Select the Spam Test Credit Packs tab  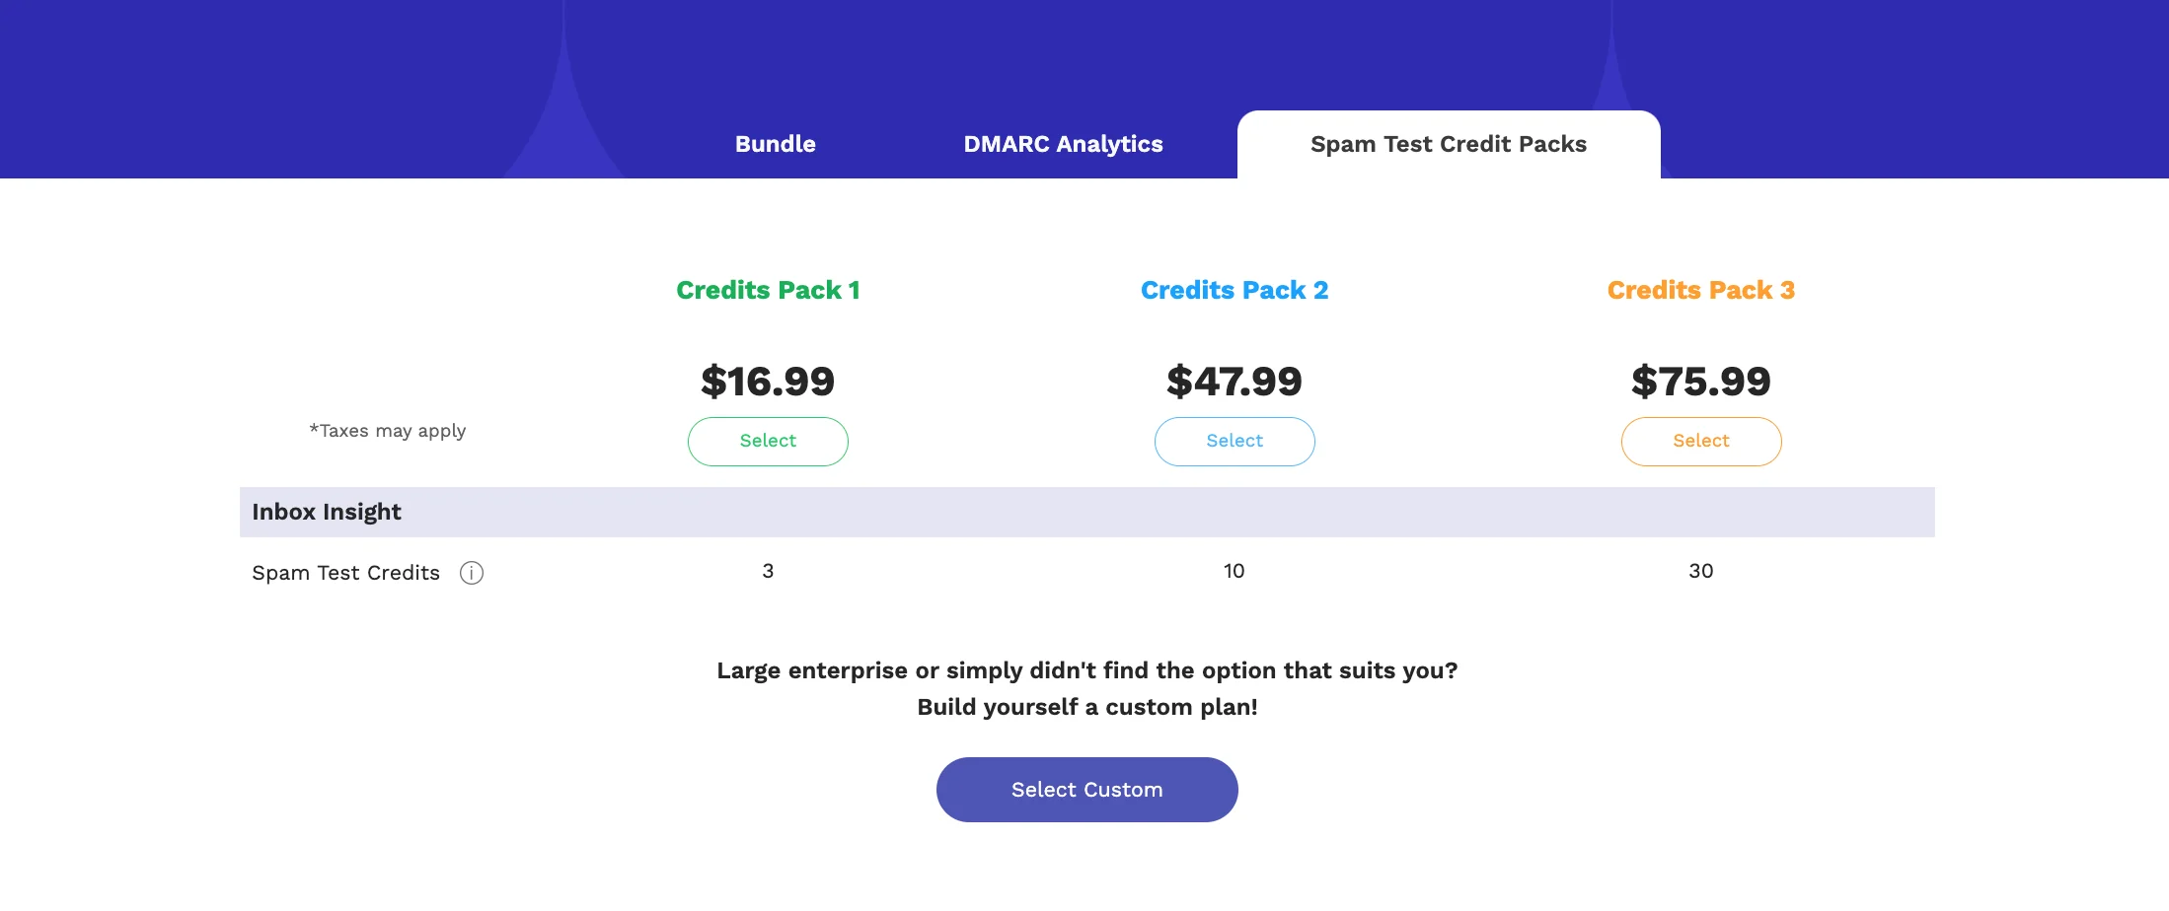point(1449,144)
